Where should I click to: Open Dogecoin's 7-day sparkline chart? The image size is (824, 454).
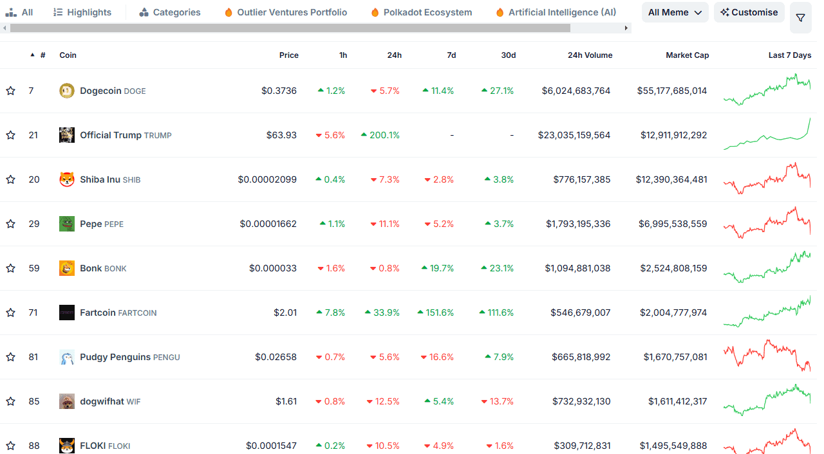(767, 89)
